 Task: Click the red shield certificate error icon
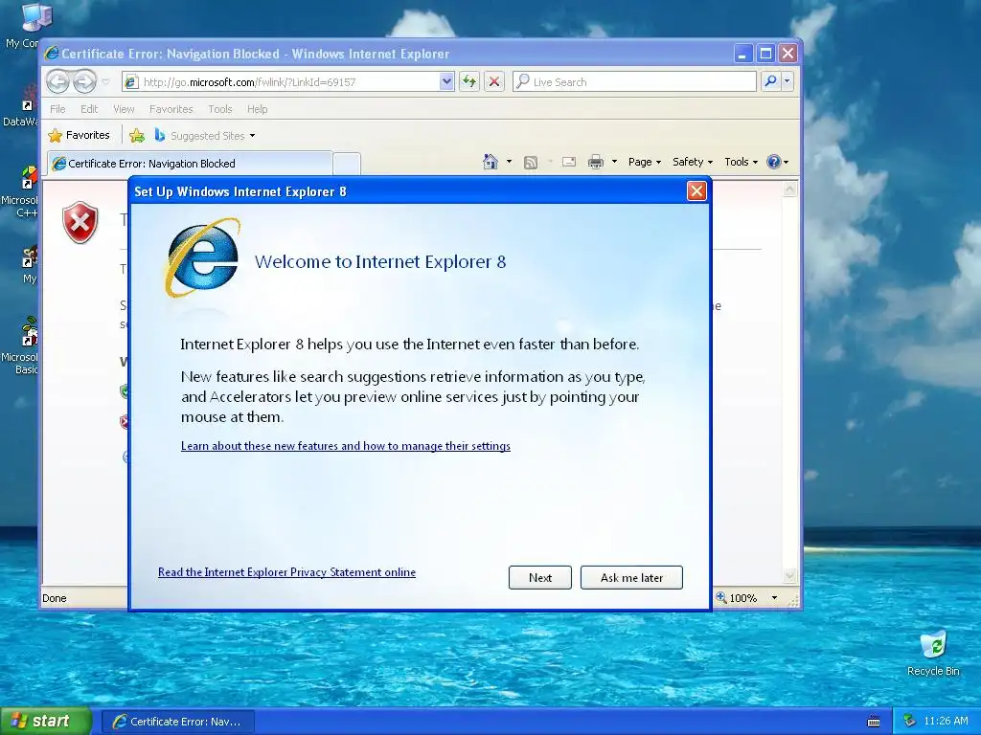click(x=80, y=222)
